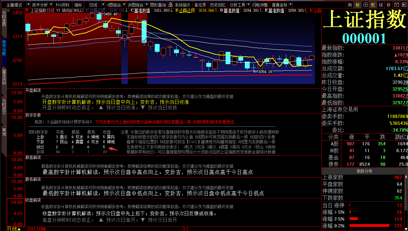The height and width of the screenshot is (231, 408).
Task: Click the 图形叠加 button
Action: pos(158,5)
